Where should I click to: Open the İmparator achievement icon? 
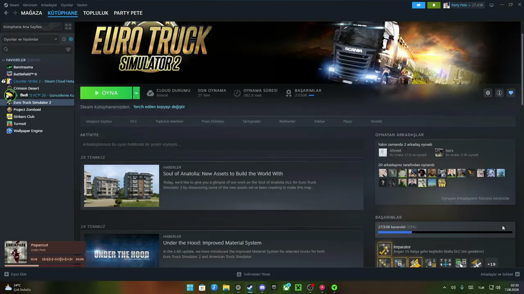384,249
